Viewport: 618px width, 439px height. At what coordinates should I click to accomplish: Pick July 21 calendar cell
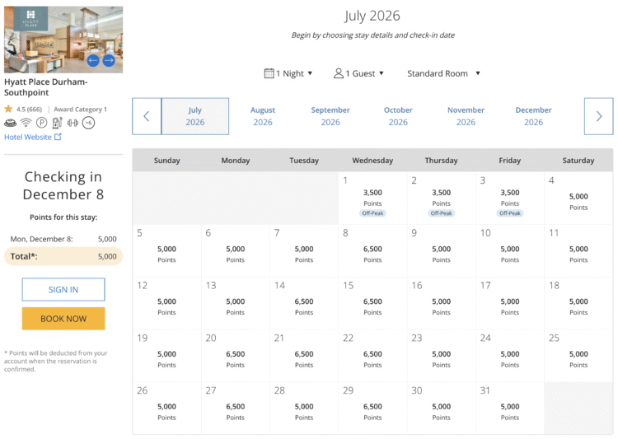pos(304,356)
